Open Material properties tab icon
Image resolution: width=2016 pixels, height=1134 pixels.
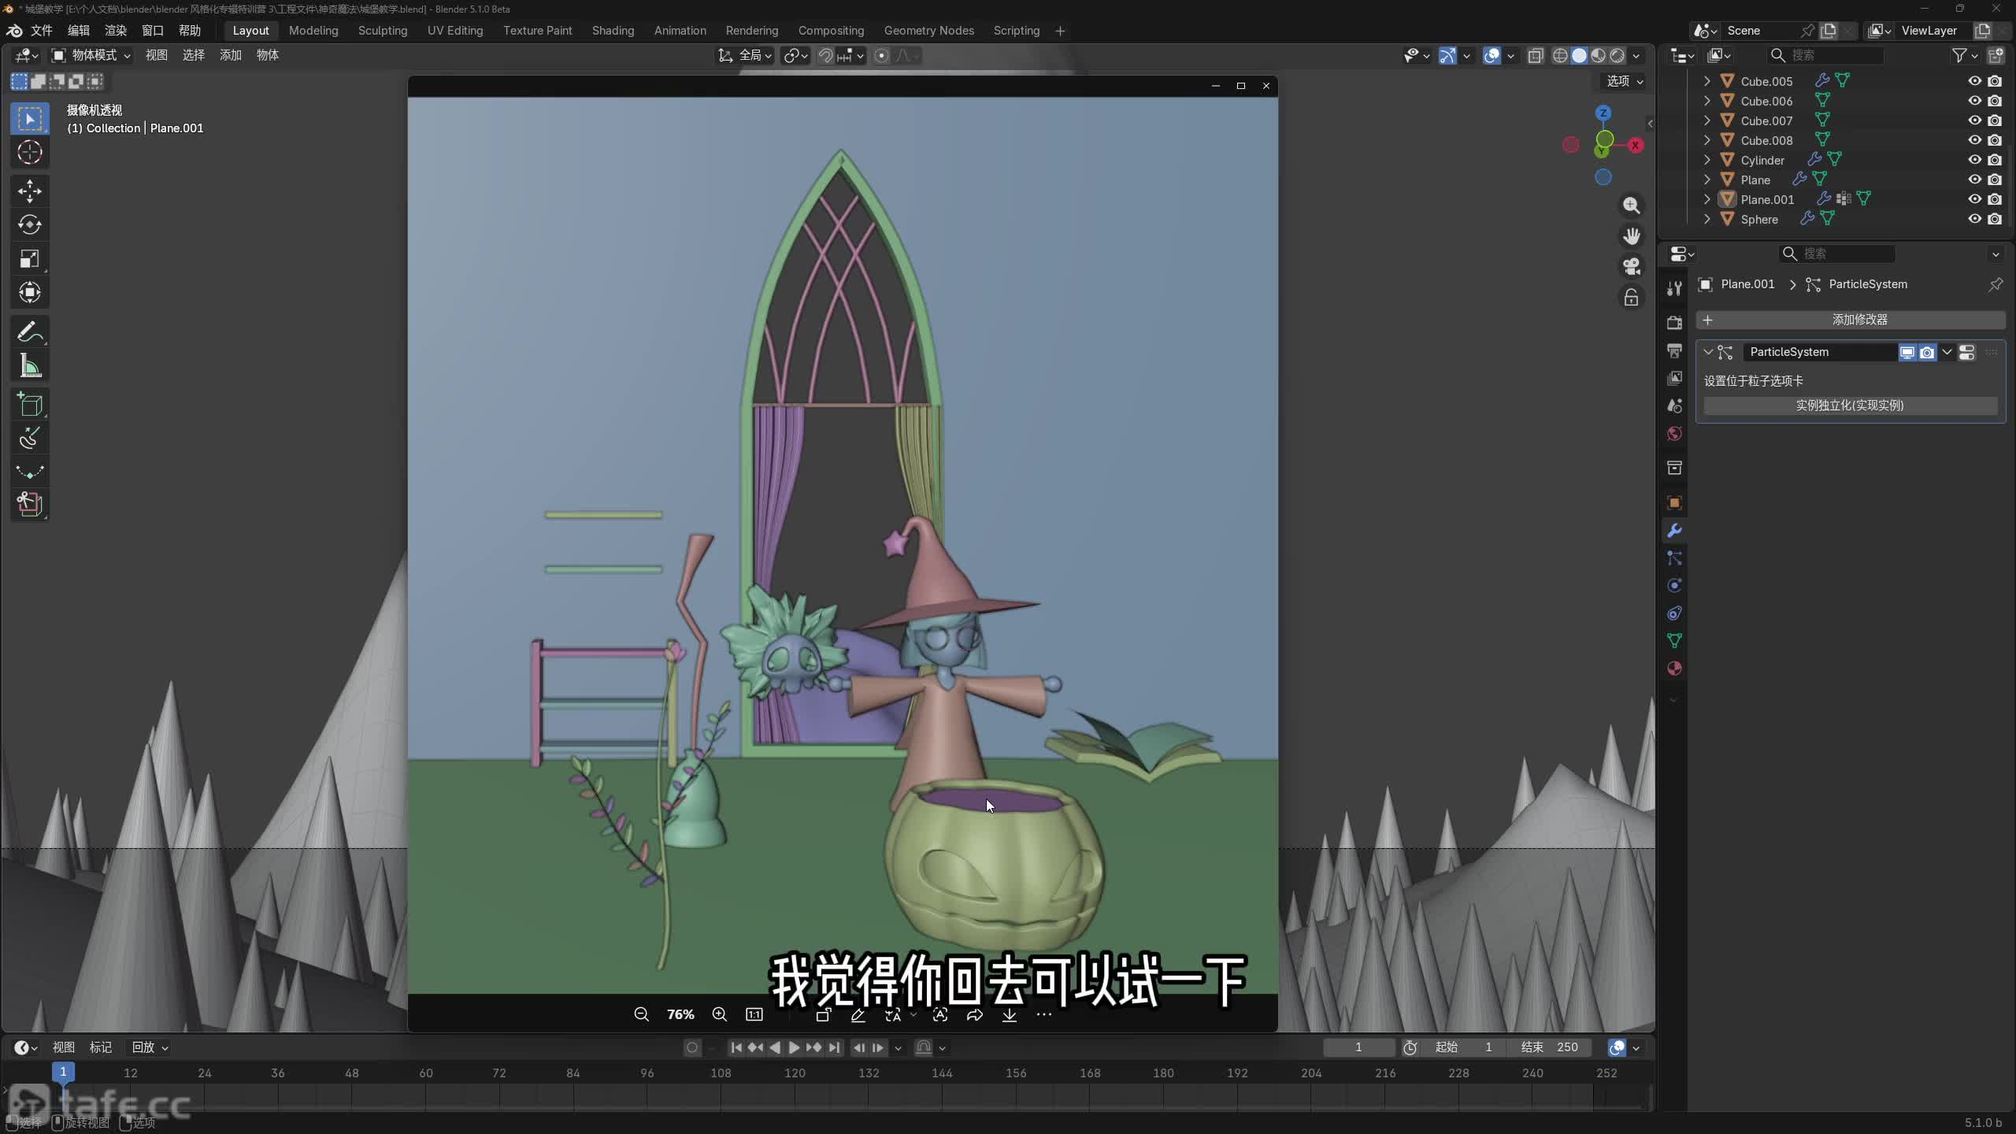(x=1674, y=669)
